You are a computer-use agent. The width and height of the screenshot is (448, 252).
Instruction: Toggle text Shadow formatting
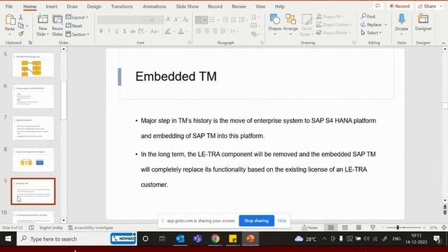coord(125,31)
